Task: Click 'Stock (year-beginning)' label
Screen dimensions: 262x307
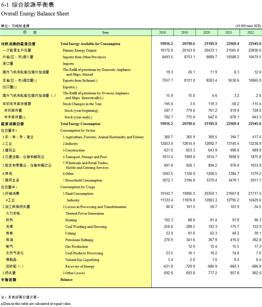Action: [81, 111]
